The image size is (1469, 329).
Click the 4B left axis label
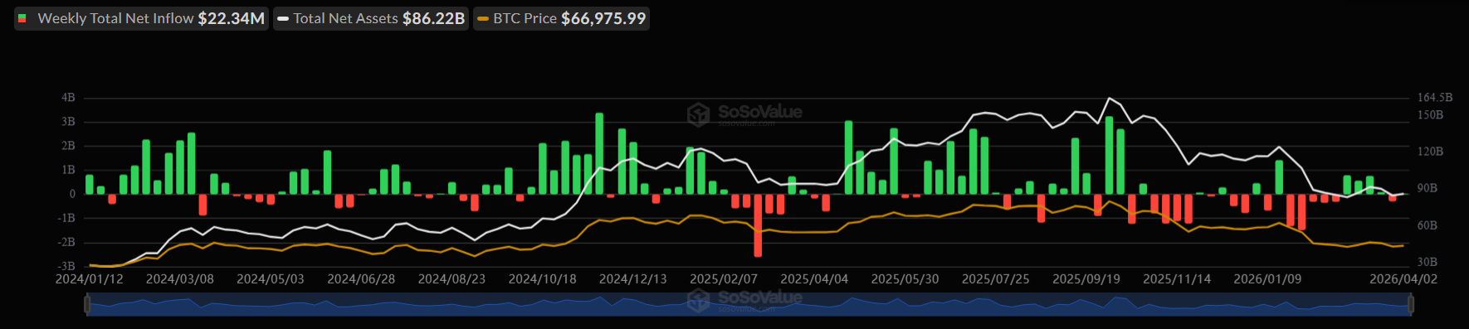68,98
